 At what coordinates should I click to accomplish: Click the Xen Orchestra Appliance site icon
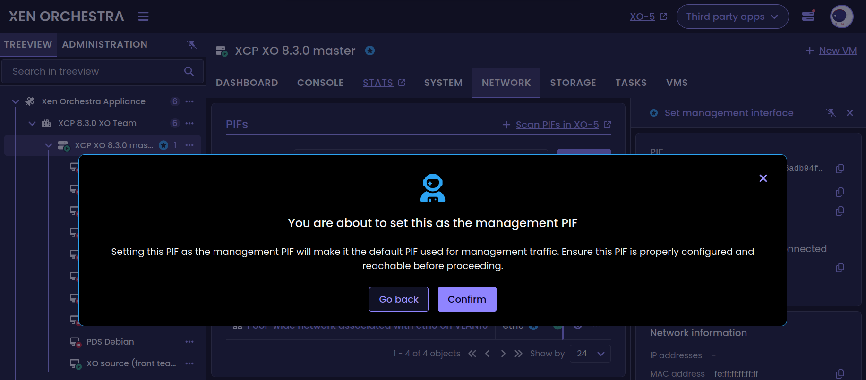click(30, 101)
